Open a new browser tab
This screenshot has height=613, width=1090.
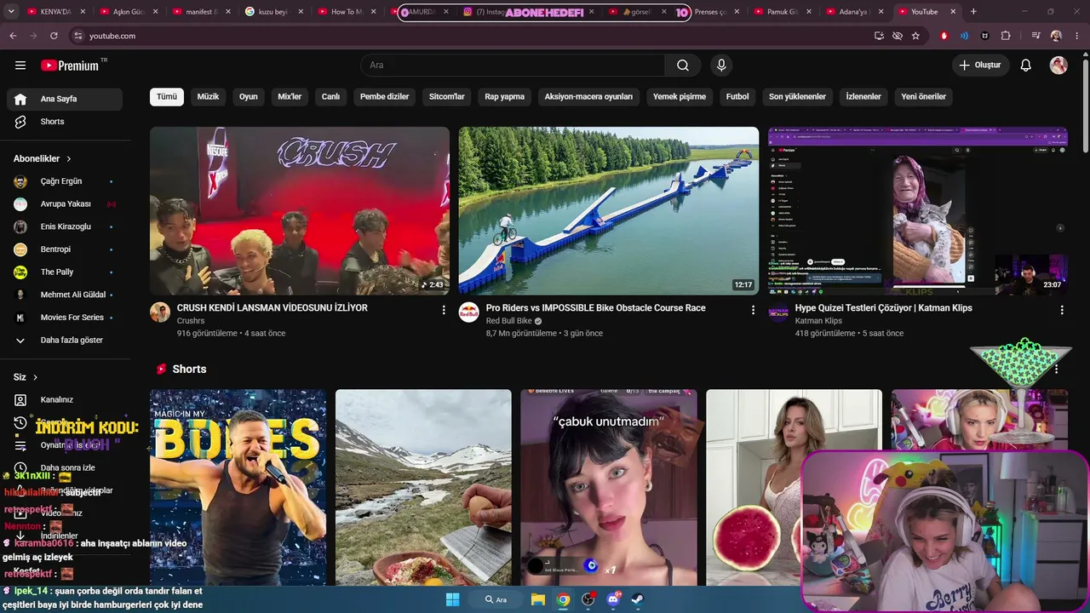973,12
